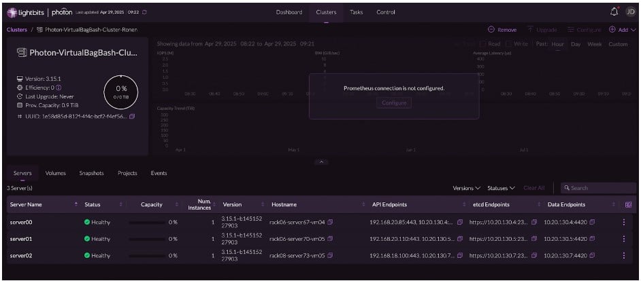Select the Week time range
The height and width of the screenshot is (281, 641).
tap(595, 44)
